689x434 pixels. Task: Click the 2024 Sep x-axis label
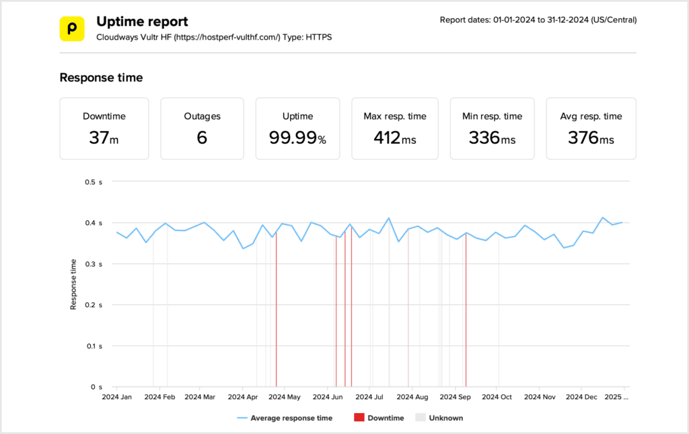456,397
